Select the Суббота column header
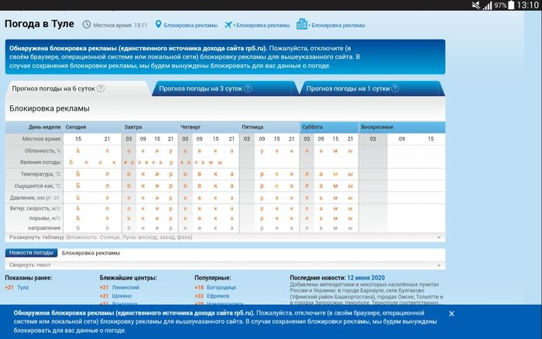 coord(329,127)
